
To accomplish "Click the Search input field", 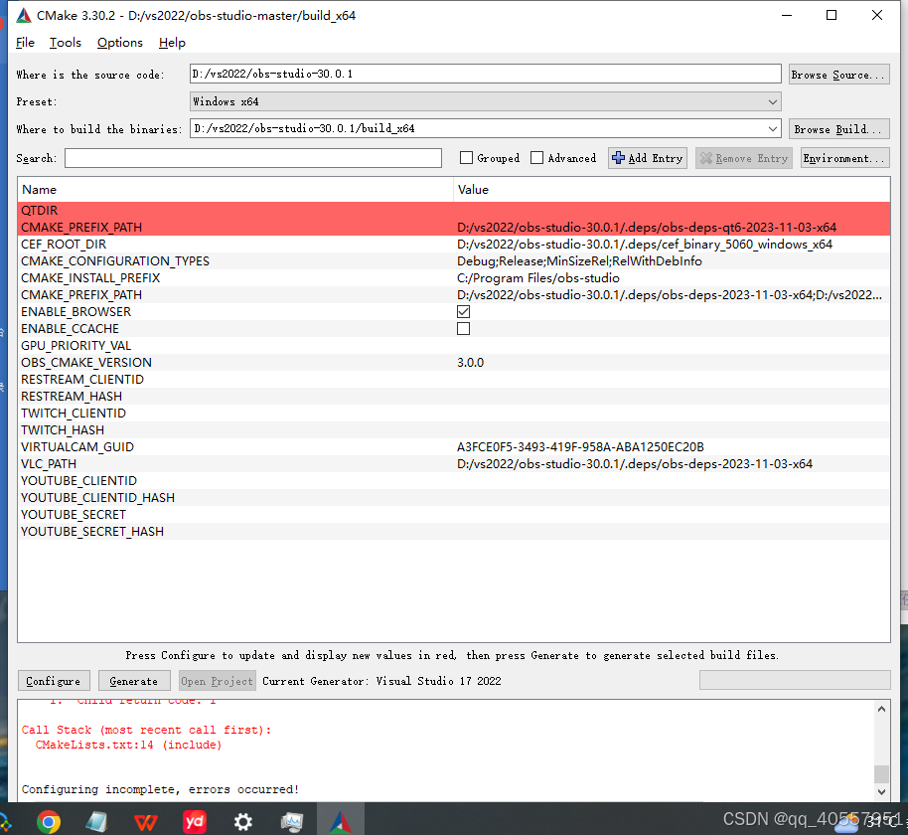I will tap(253, 158).
